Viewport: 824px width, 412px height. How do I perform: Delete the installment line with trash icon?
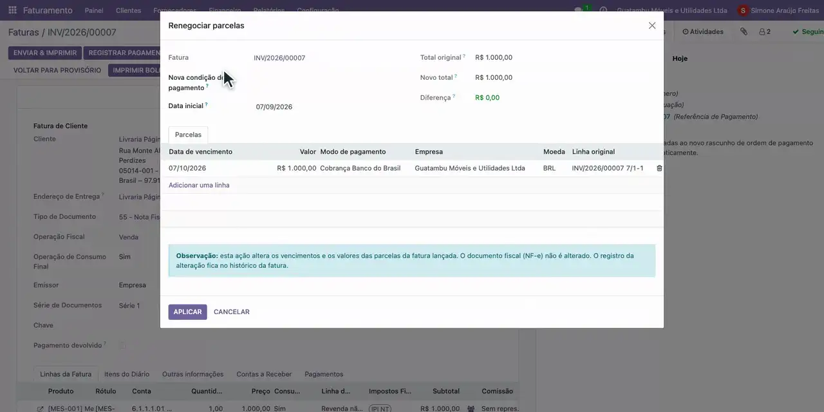click(659, 168)
